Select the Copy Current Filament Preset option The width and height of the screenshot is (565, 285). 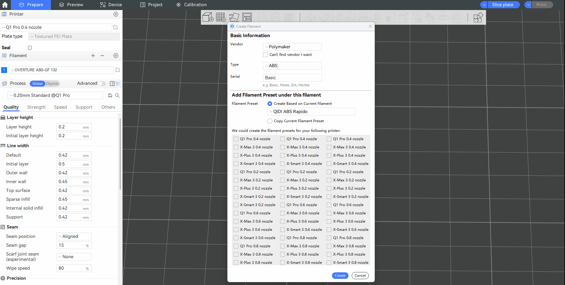tap(270, 121)
